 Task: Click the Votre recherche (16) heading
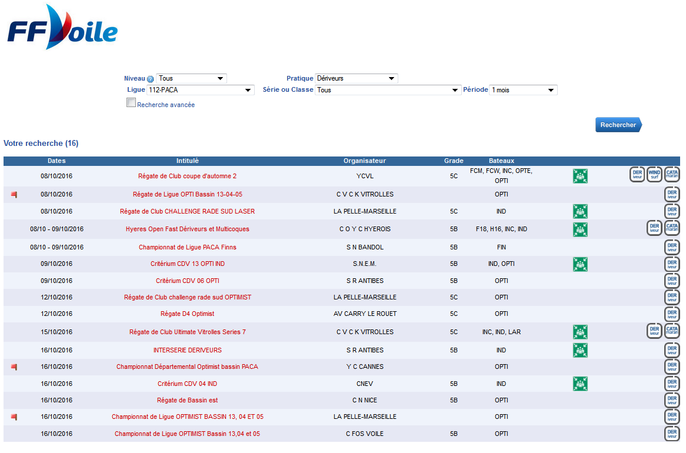point(41,144)
